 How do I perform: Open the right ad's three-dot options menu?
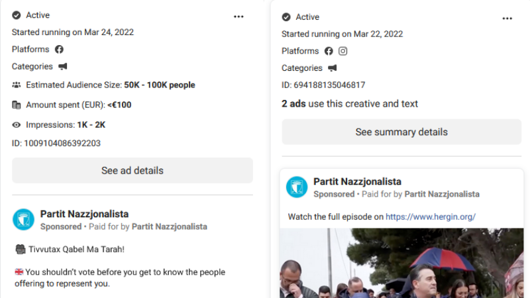(x=507, y=19)
